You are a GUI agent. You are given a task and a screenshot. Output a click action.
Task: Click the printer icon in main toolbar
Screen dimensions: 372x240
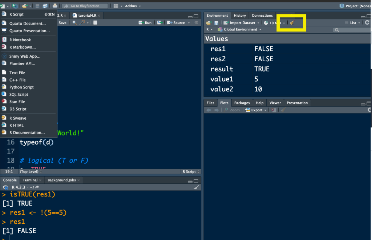[x=55, y=6]
